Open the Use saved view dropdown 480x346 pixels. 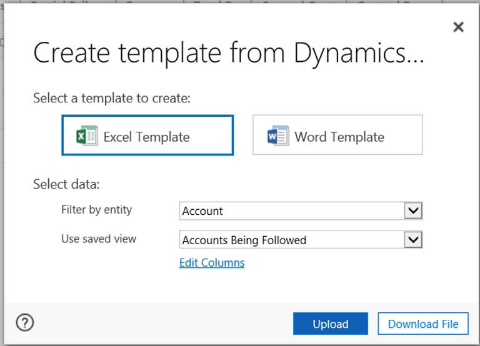pos(301,240)
